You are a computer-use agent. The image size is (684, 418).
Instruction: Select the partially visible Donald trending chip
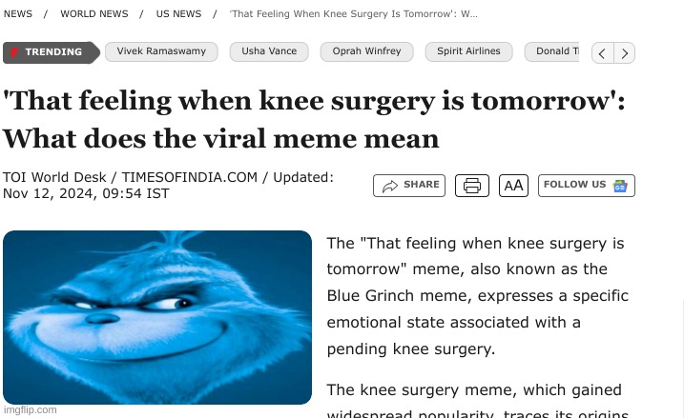[x=554, y=51]
